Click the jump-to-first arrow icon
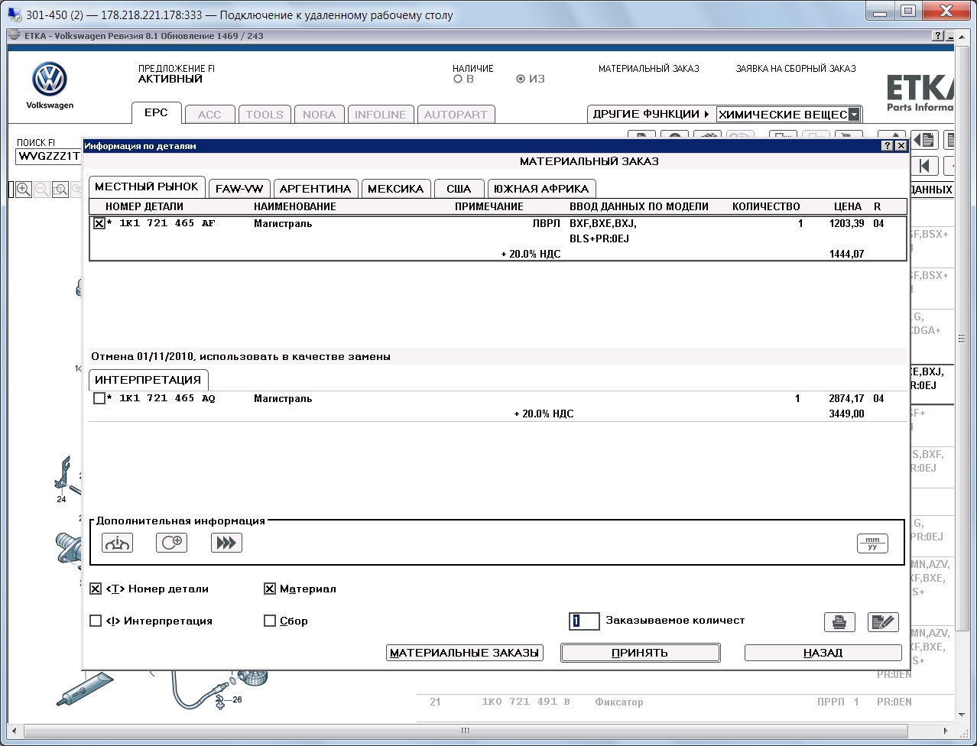This screenshot has width=977, height=746. [x=924, y=166]
